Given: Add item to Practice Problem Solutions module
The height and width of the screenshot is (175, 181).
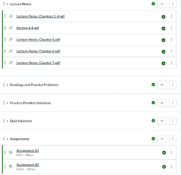Looking at the screenshot, I should pos(162,103).
